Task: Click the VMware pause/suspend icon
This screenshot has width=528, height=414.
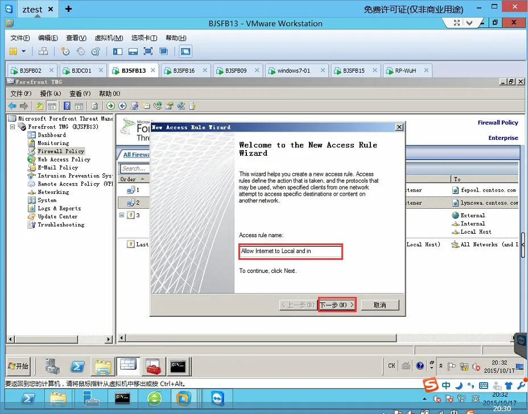Action: click(13, 51)
